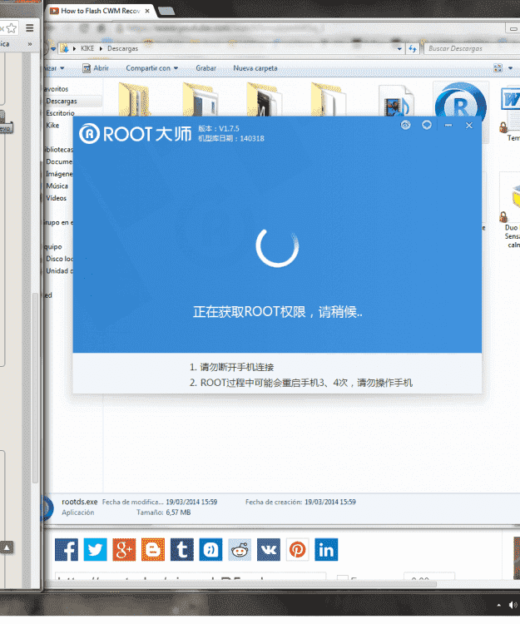Close the ROOT大师 window
Viewport: 520px width, 624px height.
[469, 126]
